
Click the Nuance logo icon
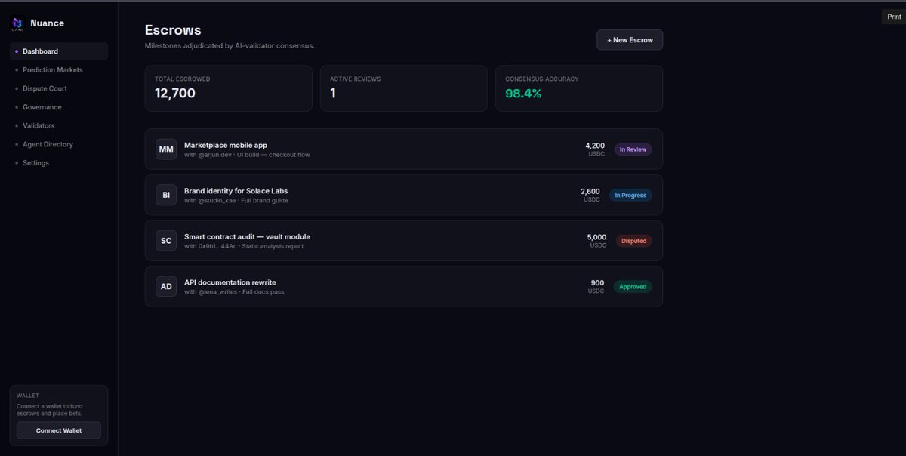pyautogui.click(x=17, y=24)
